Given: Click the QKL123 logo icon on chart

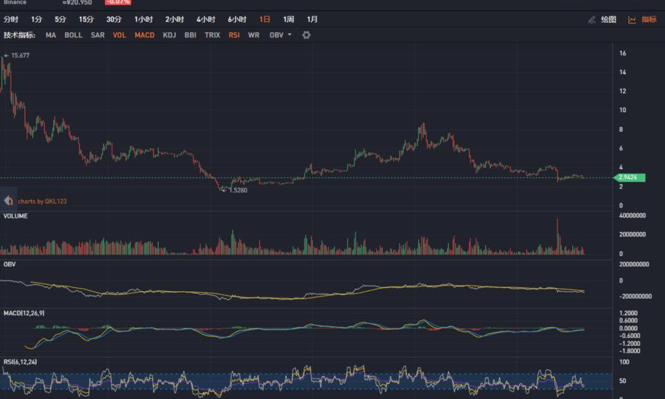Looking at the screenshot, I should pyautogui.click(x=8, y=201).
